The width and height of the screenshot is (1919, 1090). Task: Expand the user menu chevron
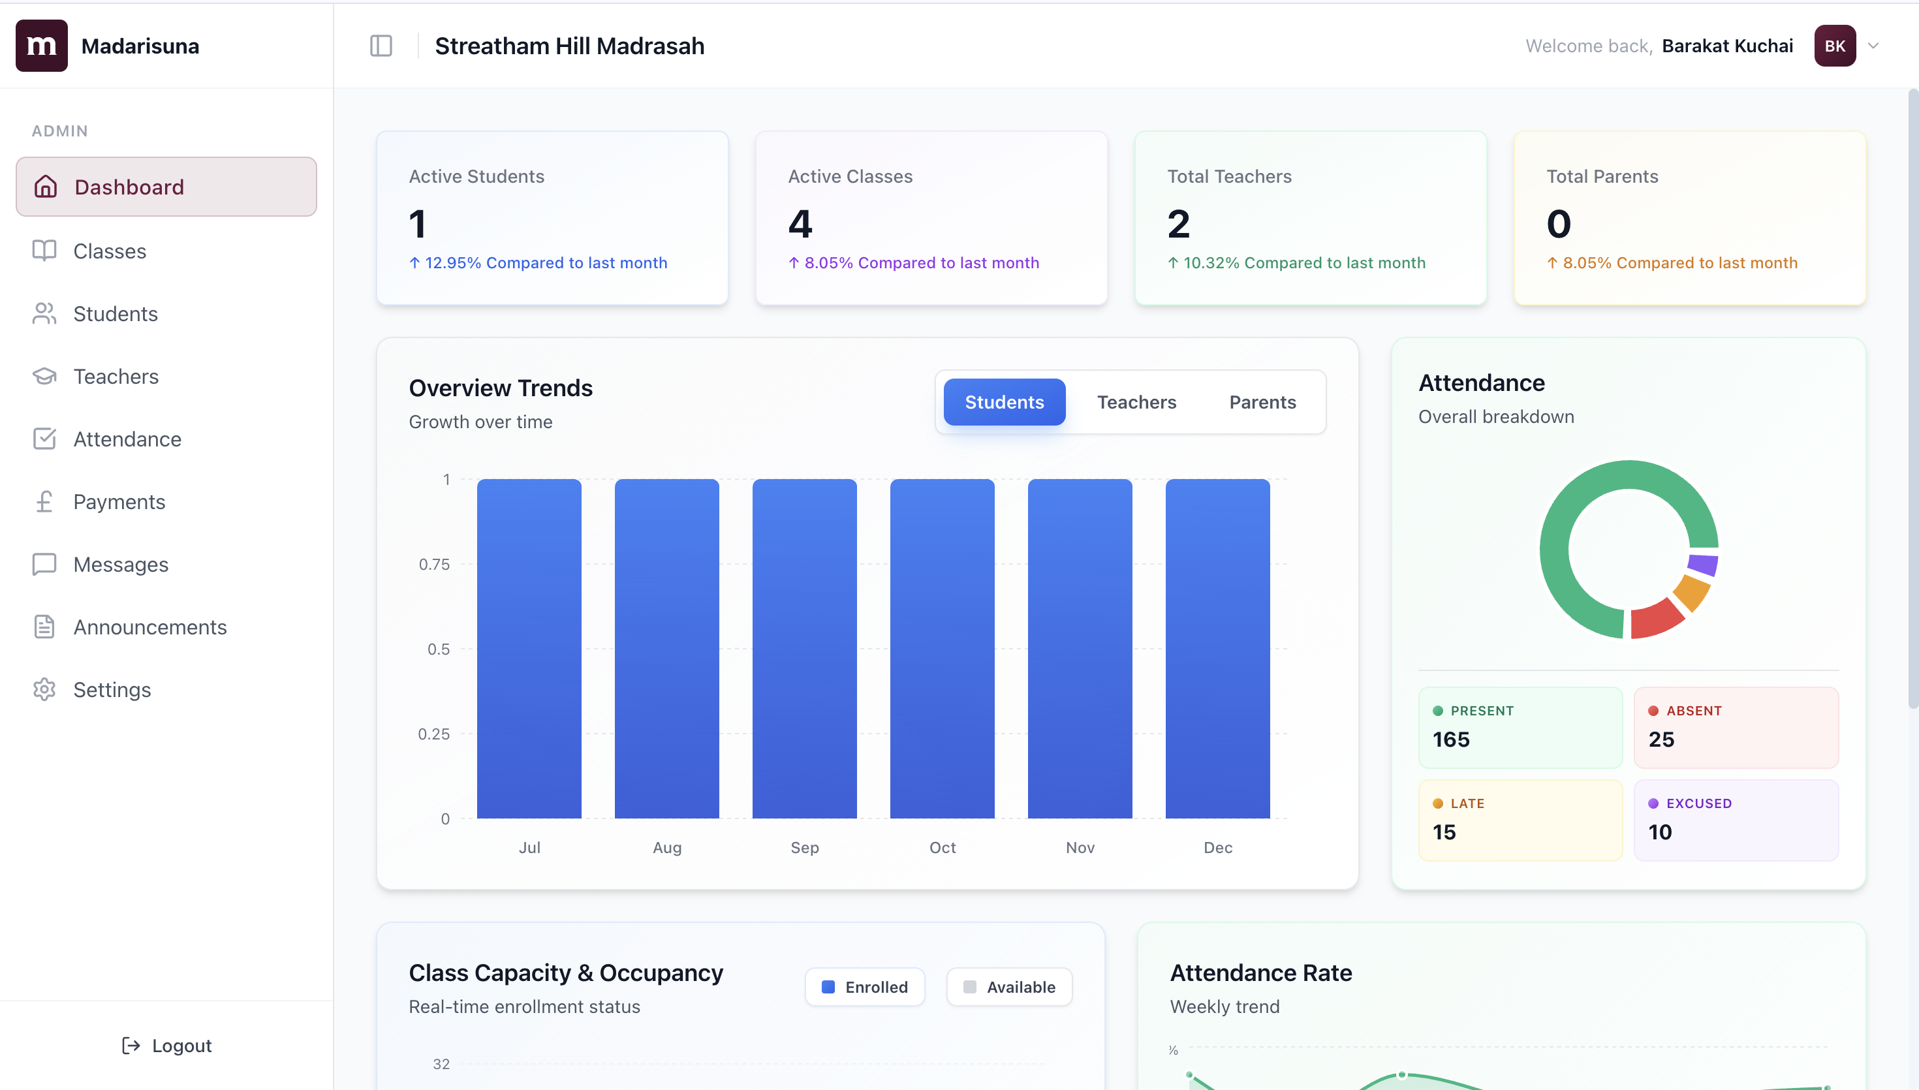[1874, 46]
